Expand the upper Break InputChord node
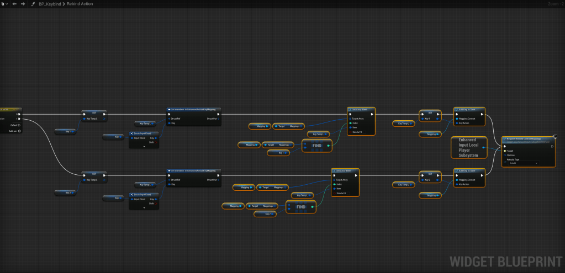565x273 pixels. (144, 146)
